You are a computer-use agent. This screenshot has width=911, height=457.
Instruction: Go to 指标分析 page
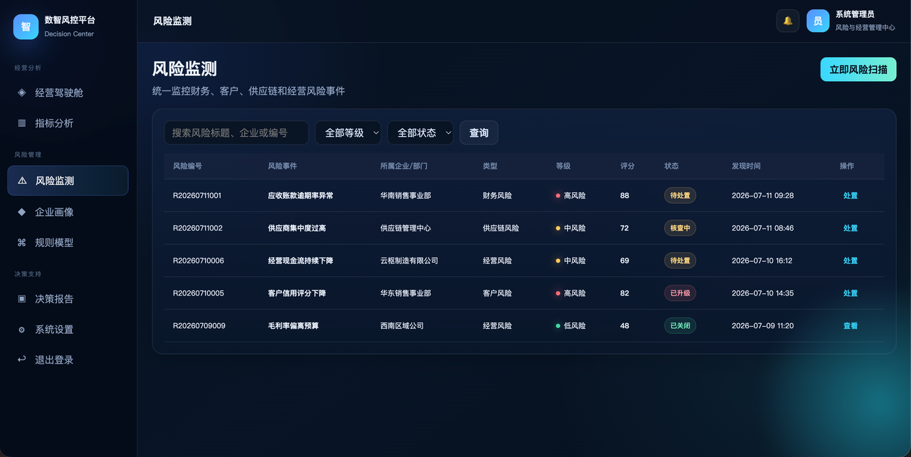(x=68, y=123)
